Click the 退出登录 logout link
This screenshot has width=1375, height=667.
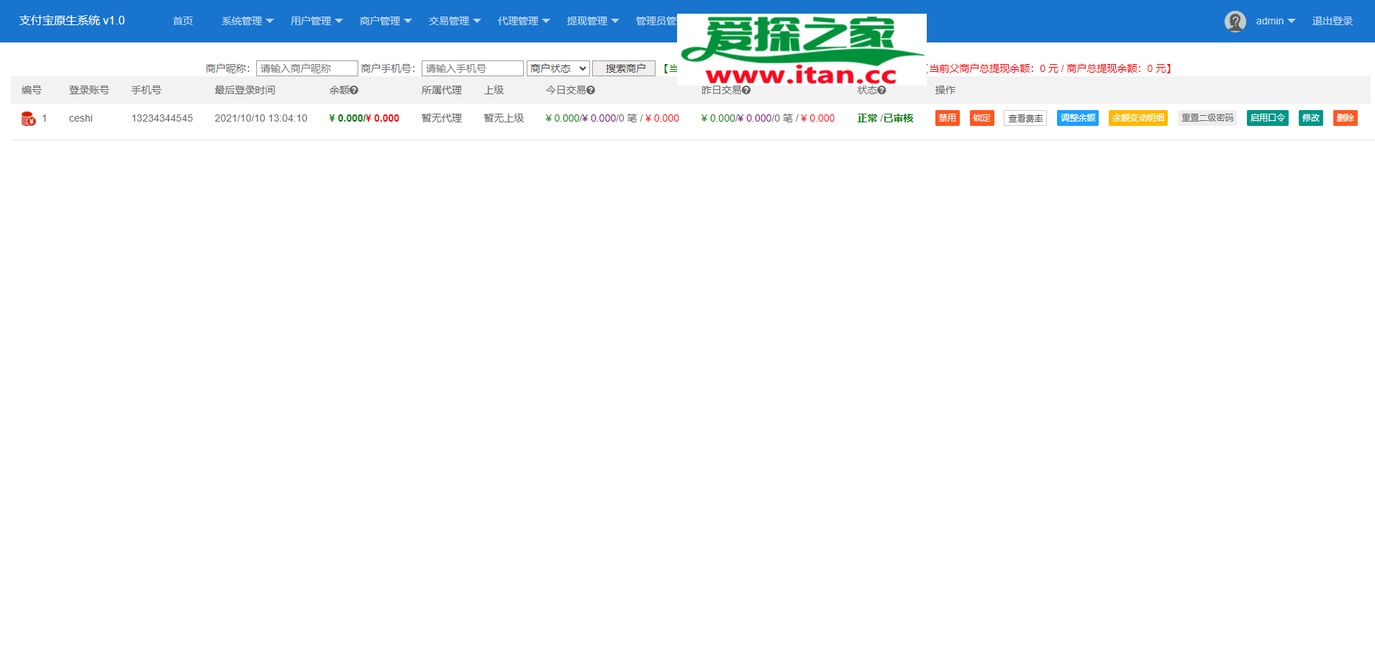point(1332,21)
